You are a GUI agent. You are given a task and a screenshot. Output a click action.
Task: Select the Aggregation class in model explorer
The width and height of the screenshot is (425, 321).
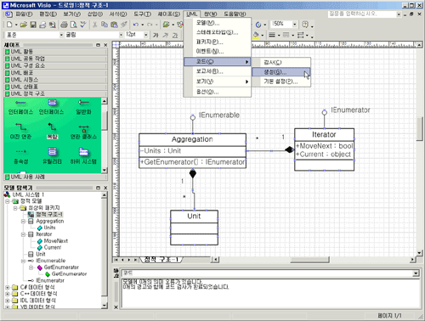tap(49, 221)
